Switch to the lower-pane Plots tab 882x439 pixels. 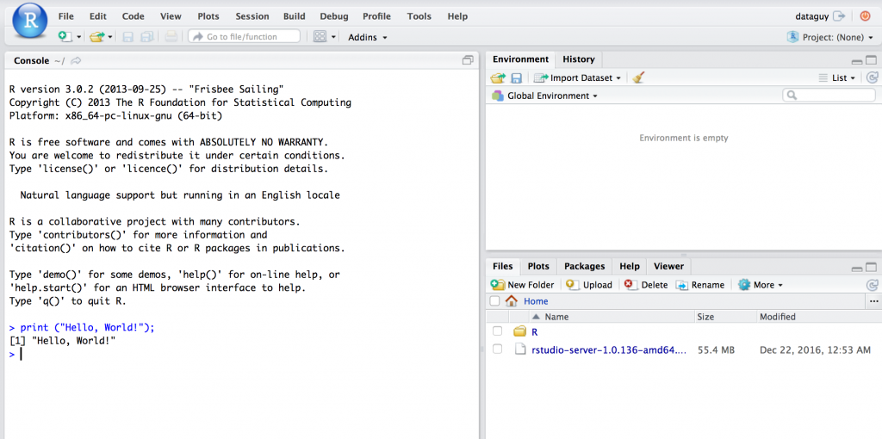tap(538, 266)
